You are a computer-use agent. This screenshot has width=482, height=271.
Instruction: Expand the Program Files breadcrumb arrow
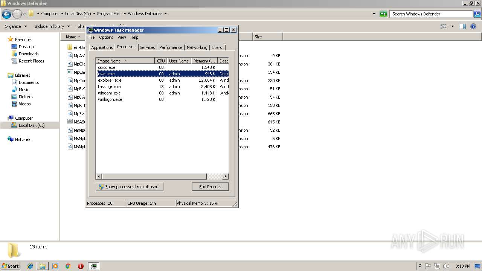pos(125,14)
